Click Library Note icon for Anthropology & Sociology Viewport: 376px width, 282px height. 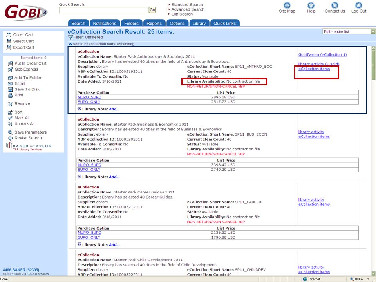pyautogui.click(x=80, y=109)
